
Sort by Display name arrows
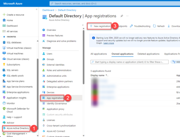(107, 75)
